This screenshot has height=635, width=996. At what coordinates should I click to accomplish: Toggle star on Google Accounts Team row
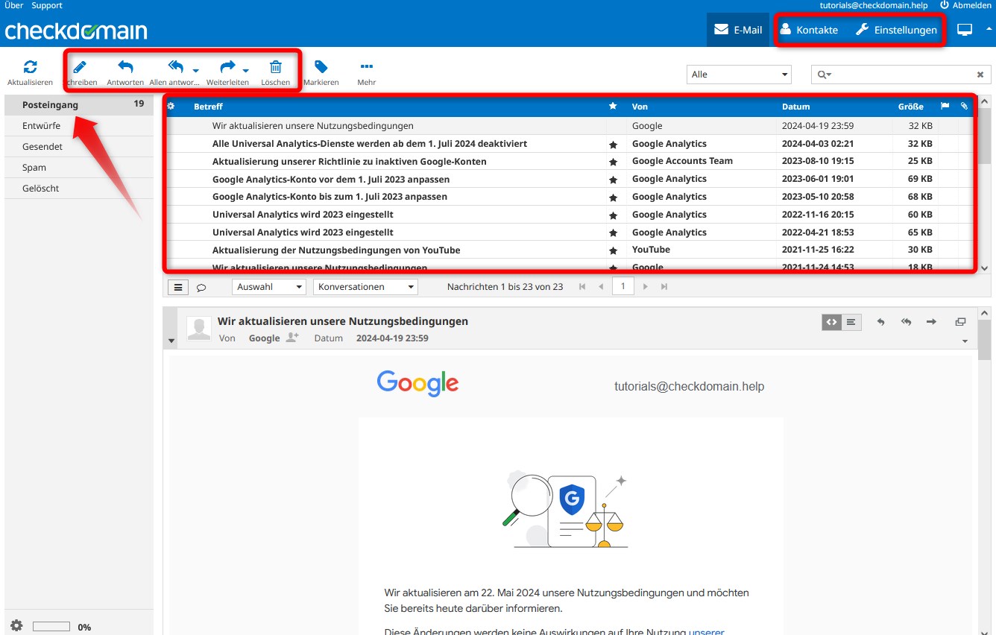pyautogui.click(x=613, y=162)
